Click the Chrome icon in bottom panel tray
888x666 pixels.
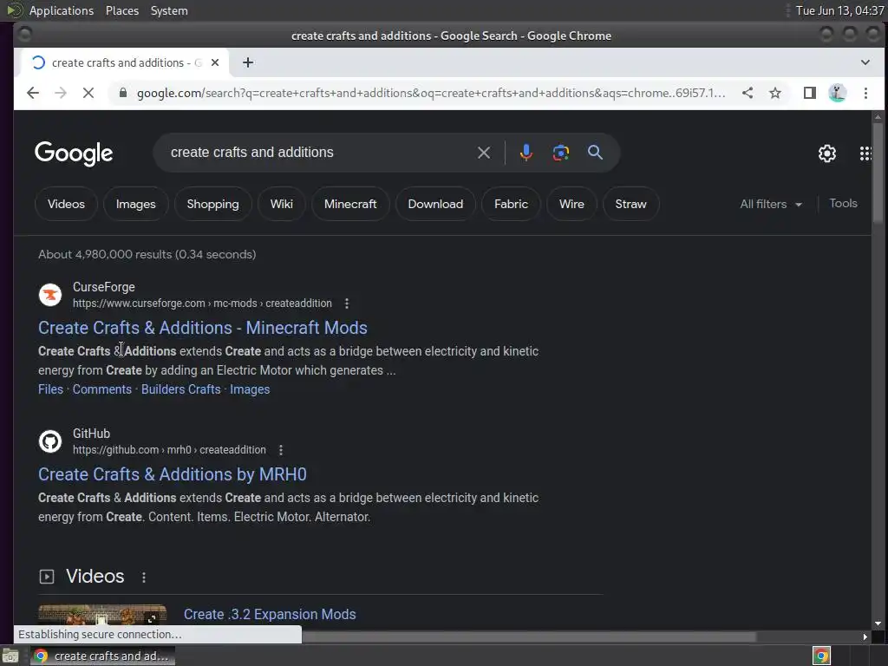pos(822,656)
